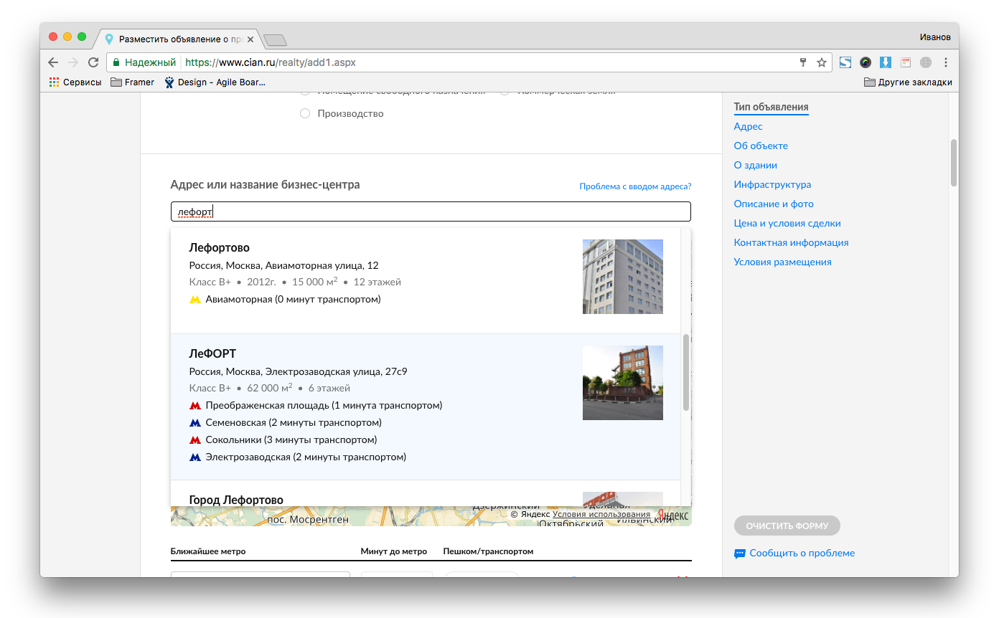Click Авиамоторная (0 минут транспортом)
This screenshot has width=999, height=618.
point(293,300)
